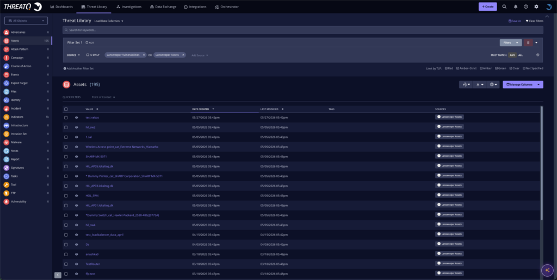Delete Filter Set 1 with trash button
Image resolution: width=557 pixels, height=280 pixels.
[x=528, y=42]
